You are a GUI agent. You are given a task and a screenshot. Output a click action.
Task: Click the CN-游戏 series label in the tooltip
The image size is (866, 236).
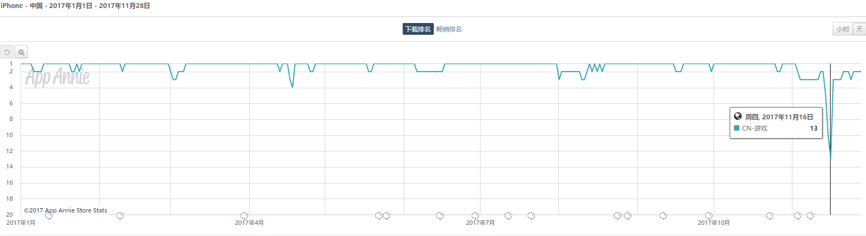click(754, 128)
